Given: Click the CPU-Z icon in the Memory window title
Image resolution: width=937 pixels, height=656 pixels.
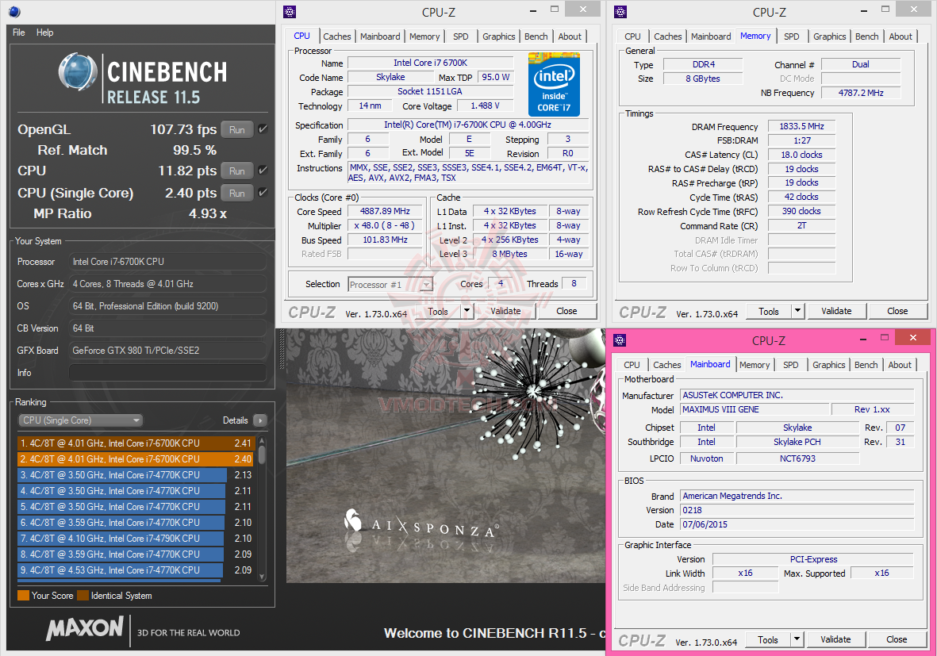Looking at the screenshot, I should 620,12.
